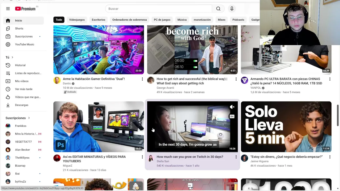Open Vídeos que me gustan
340x191 pixels.
coord(23,97)
